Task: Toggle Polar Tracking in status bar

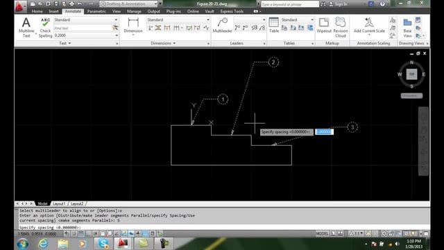Action: (96, 234)
